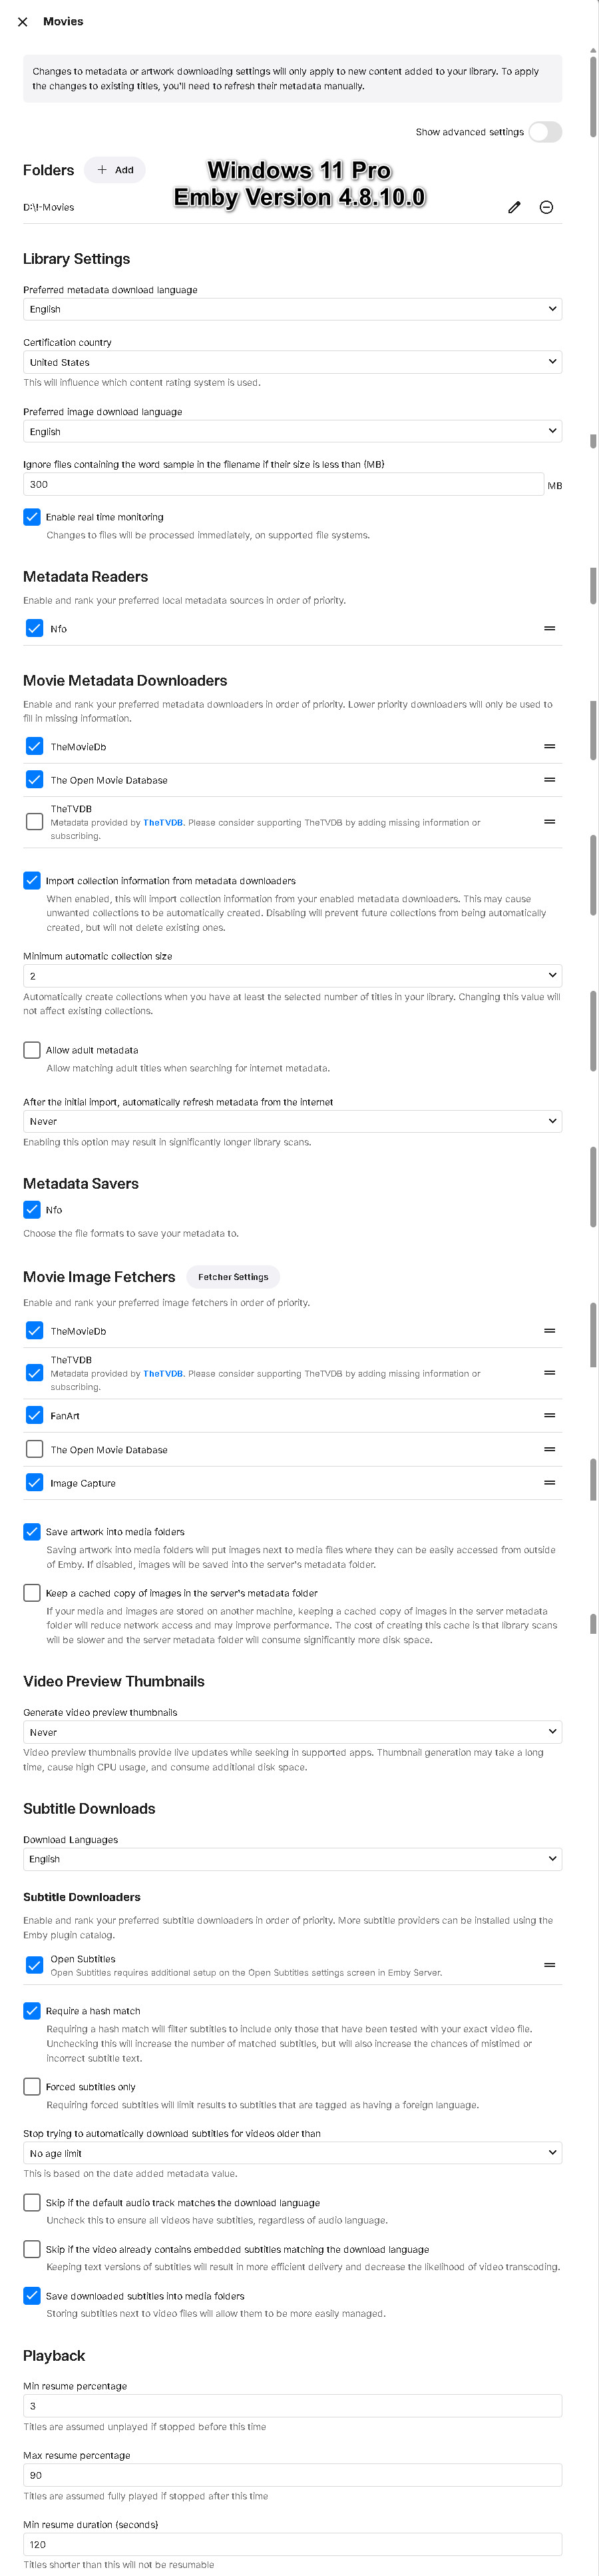599x2576 pixels.
Task: Click drag handle for The Open Movie Database downloader
Action: coord(549,780)
